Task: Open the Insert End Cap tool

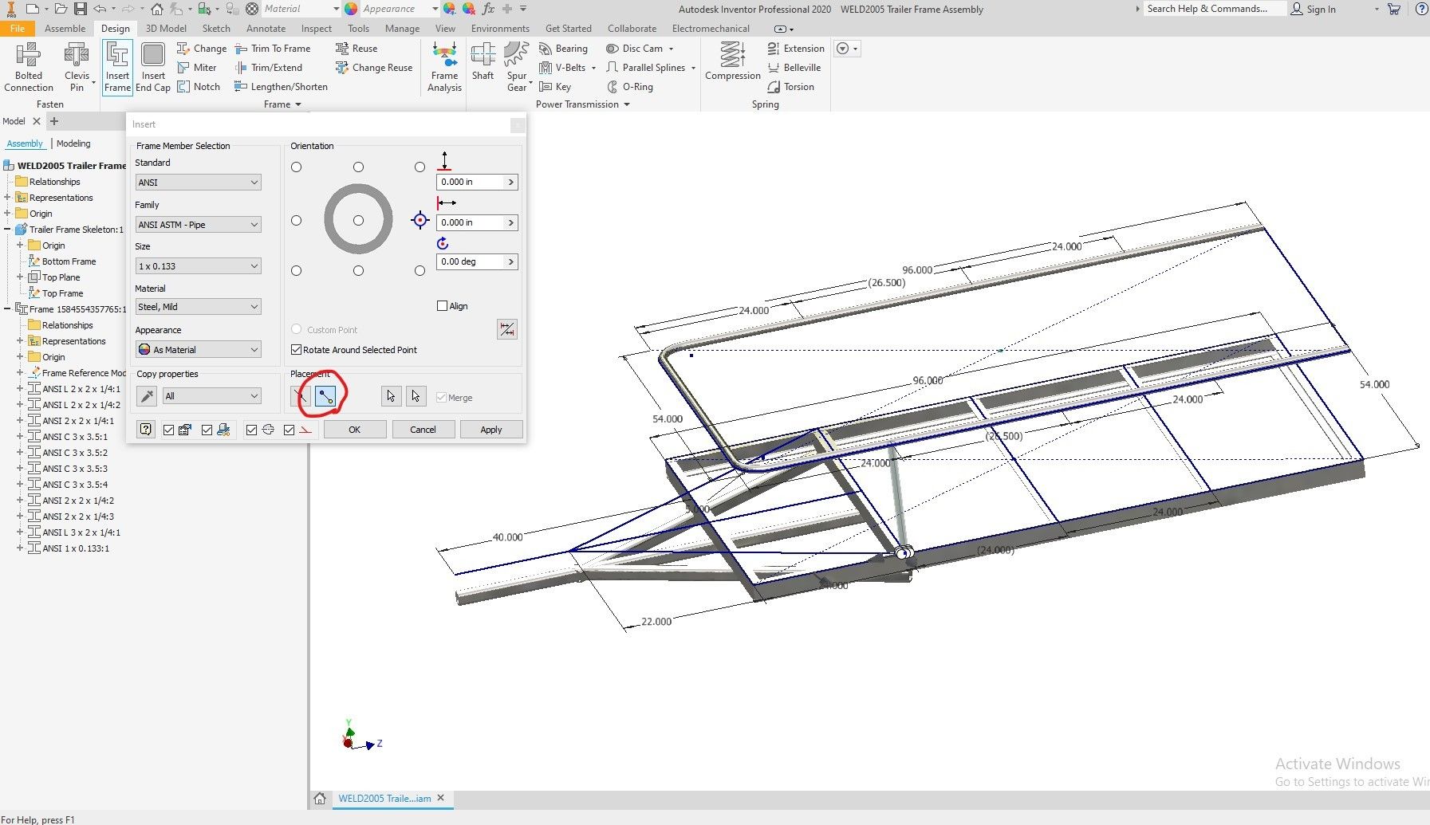Action: click(x=152, y=67)
